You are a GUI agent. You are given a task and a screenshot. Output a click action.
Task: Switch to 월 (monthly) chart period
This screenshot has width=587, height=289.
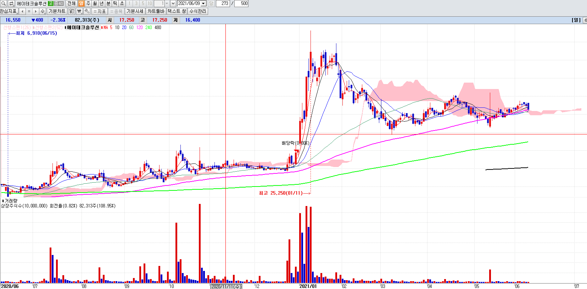coord(95,4)
